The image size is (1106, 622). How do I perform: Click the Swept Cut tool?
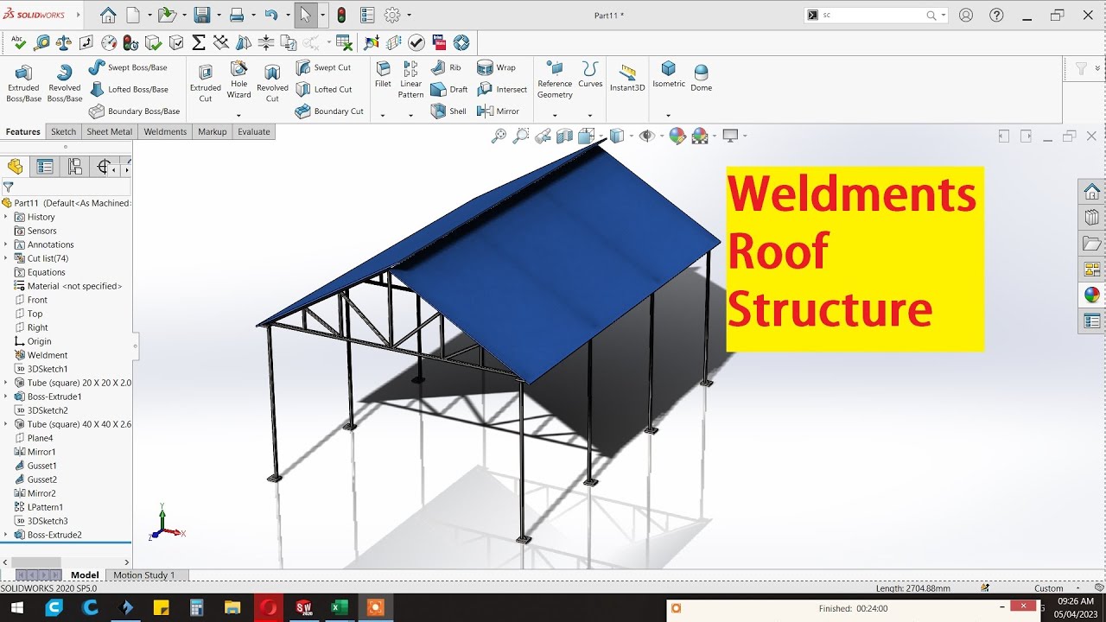[x=323, y=67]
